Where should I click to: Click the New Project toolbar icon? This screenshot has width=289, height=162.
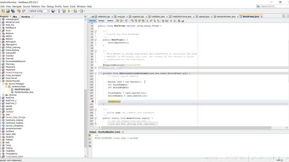coord(3,11)
